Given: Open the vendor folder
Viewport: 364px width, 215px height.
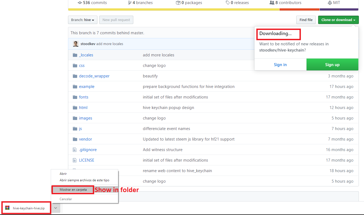Looking at the screenshot, I should [86, 139].
